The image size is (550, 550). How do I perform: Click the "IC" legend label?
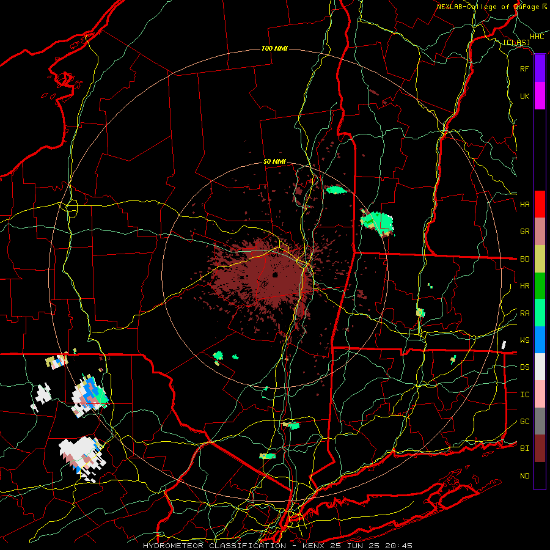point(525,395)
